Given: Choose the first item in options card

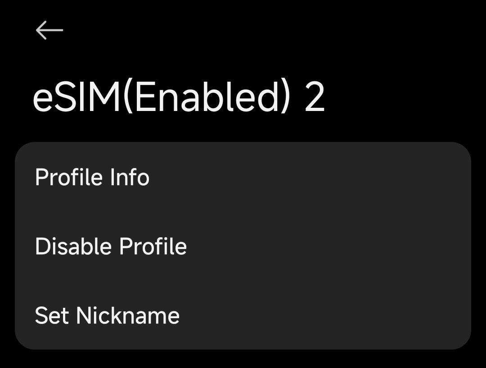Looking at the screenshot, I should point(243,177).
